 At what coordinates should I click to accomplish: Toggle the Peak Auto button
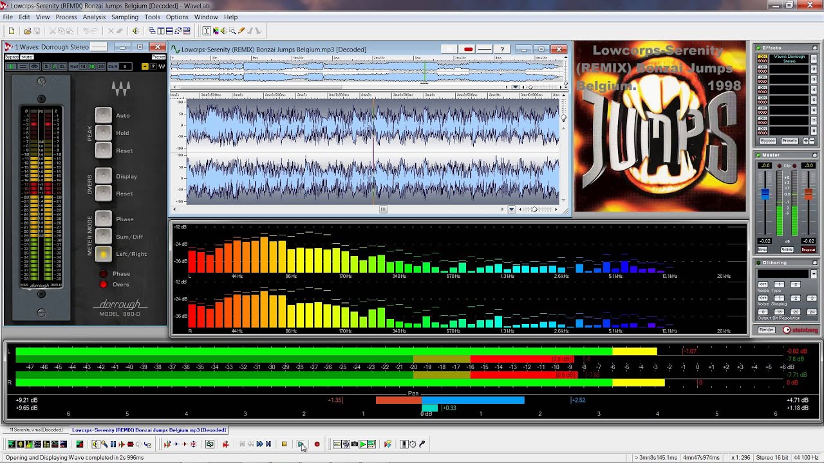(x=103, y=115)
